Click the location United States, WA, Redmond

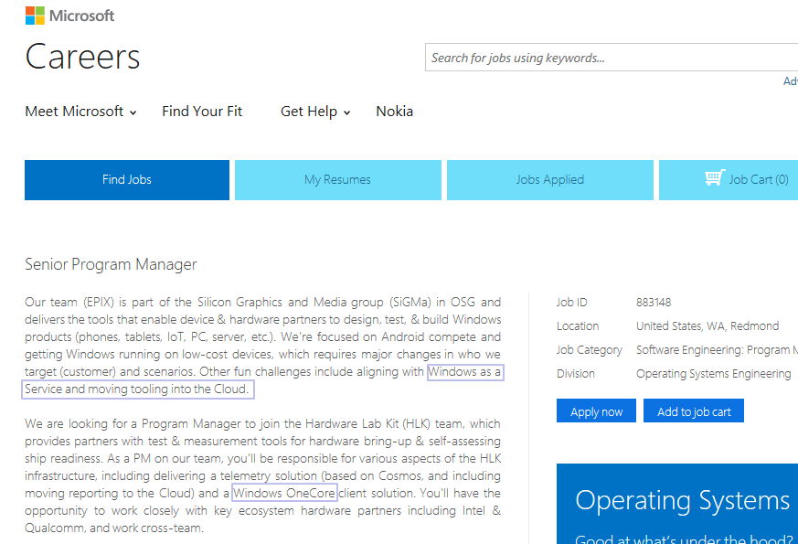708,325
